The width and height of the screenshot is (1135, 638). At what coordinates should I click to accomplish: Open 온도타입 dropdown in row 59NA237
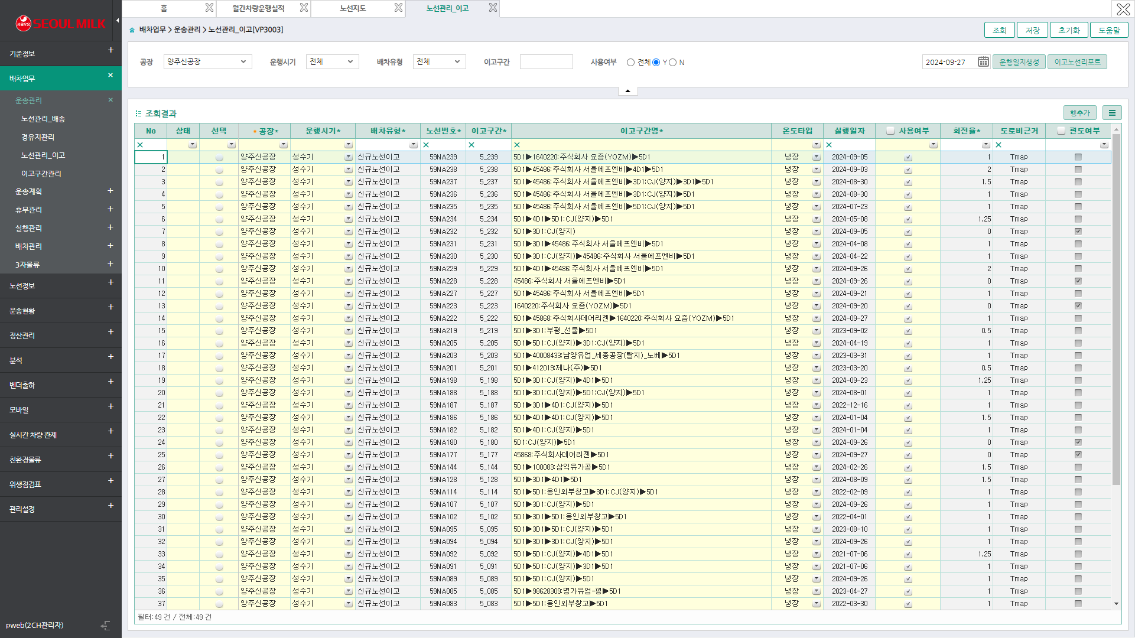pyautogui.click(x=817, y=182)
